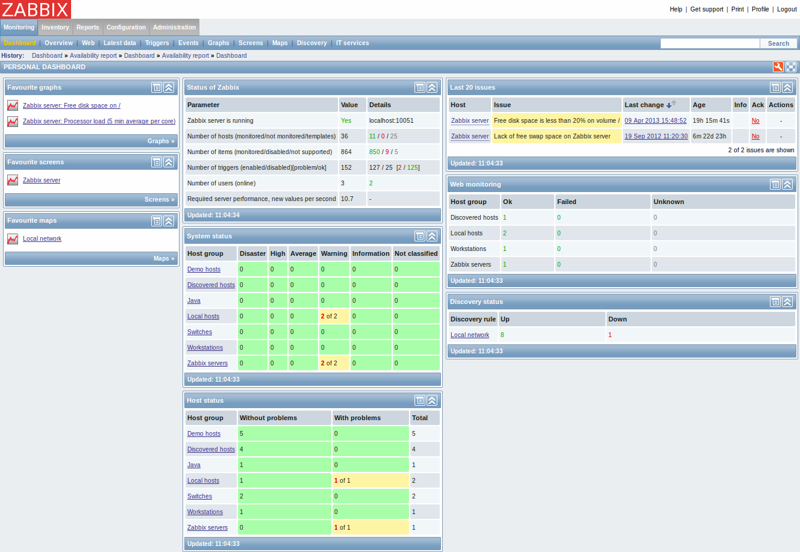Screen dimensions: 800x552
Task: Click the No acknowledge link for free disk space issue
Action: point(755,120)
